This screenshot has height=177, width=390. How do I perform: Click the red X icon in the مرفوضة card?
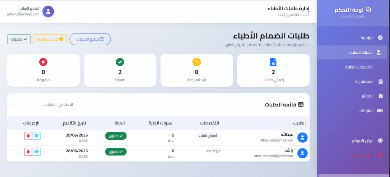point(43,62)
